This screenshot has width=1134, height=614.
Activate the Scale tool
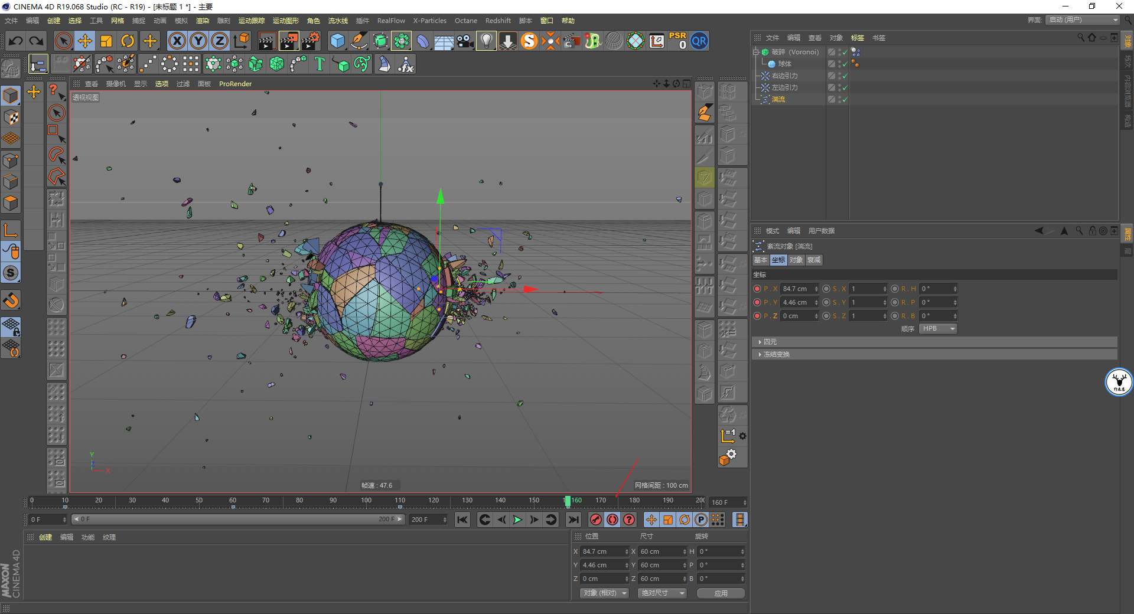pyautogui.click(x=106, y=41)
